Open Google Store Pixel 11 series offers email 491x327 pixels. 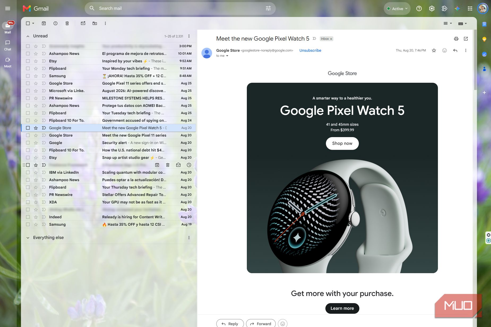109,83
